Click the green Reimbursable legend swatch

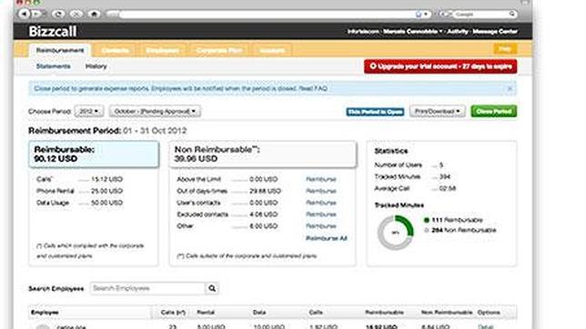coord(427,220)
